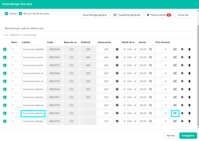Viewport: 199px width, 141px height.
Task: Uncheck the HBLD634 row checkbox
Action: [5, 89]
